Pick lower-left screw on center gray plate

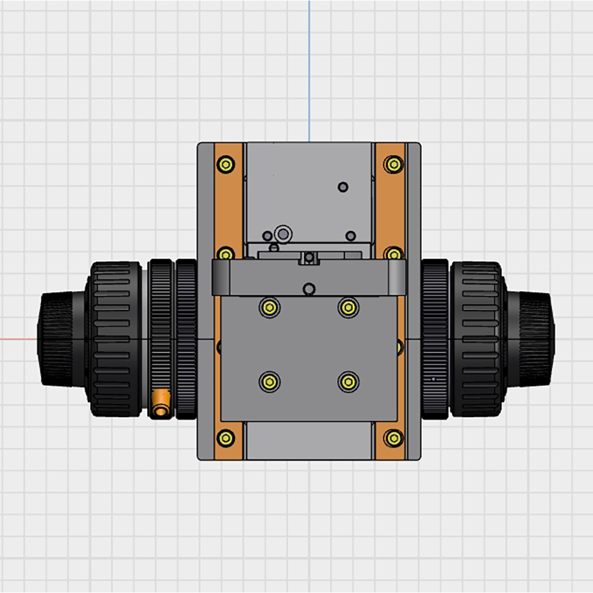click(270, 381)
